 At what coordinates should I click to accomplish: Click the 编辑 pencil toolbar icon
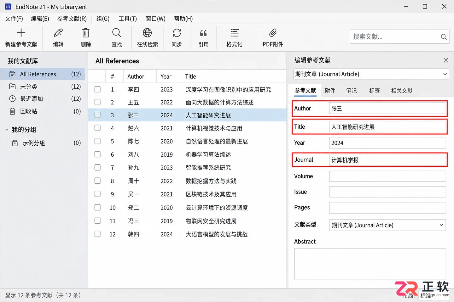coord(58,33)
